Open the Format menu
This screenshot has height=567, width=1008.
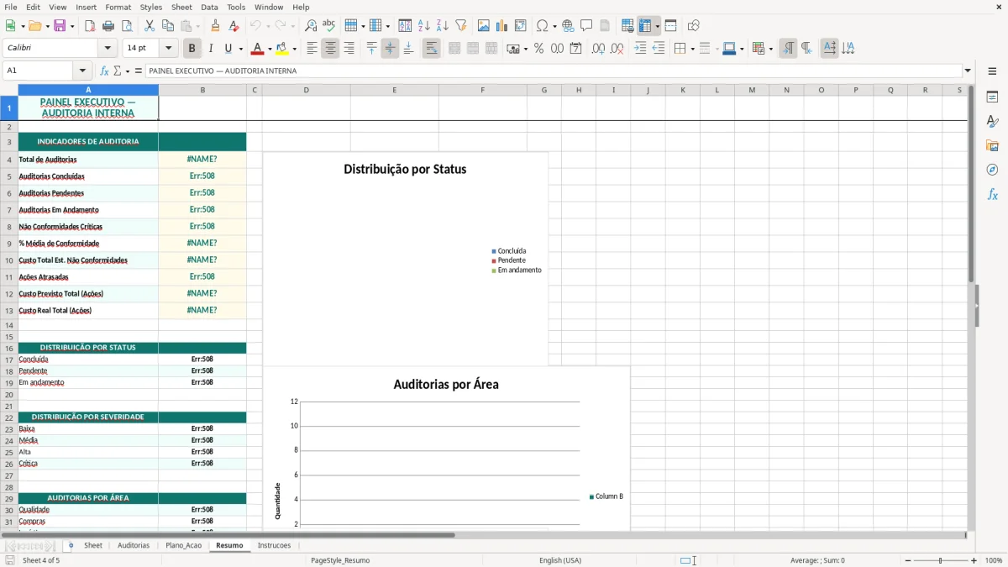click(x=118, y=7)
